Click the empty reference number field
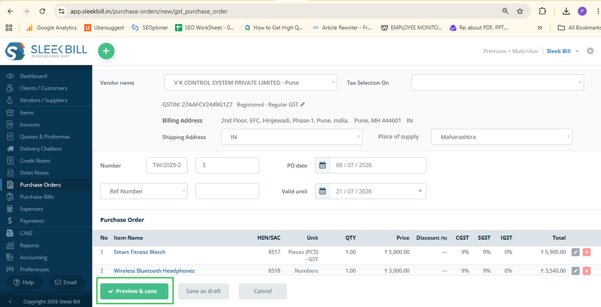601x307 pixels. (x=227, y=191)
